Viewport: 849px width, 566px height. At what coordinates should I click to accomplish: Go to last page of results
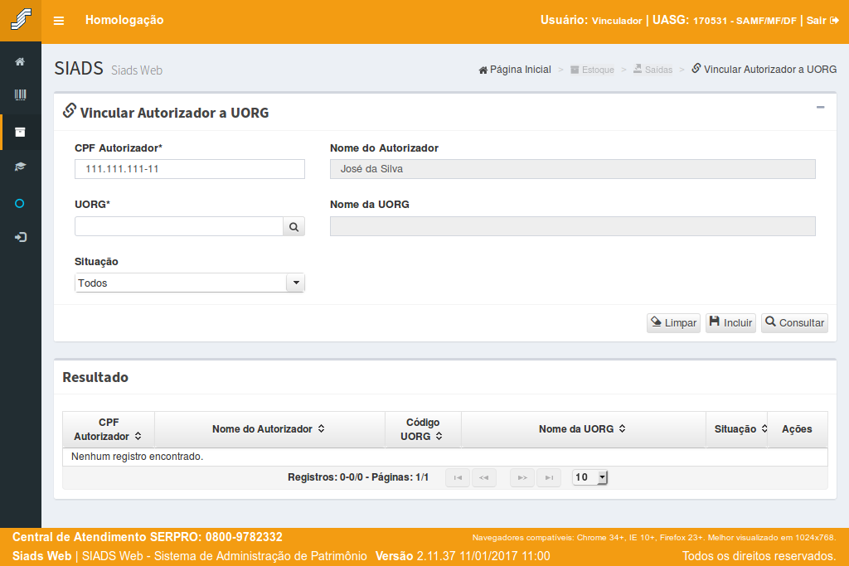(549, 478)
